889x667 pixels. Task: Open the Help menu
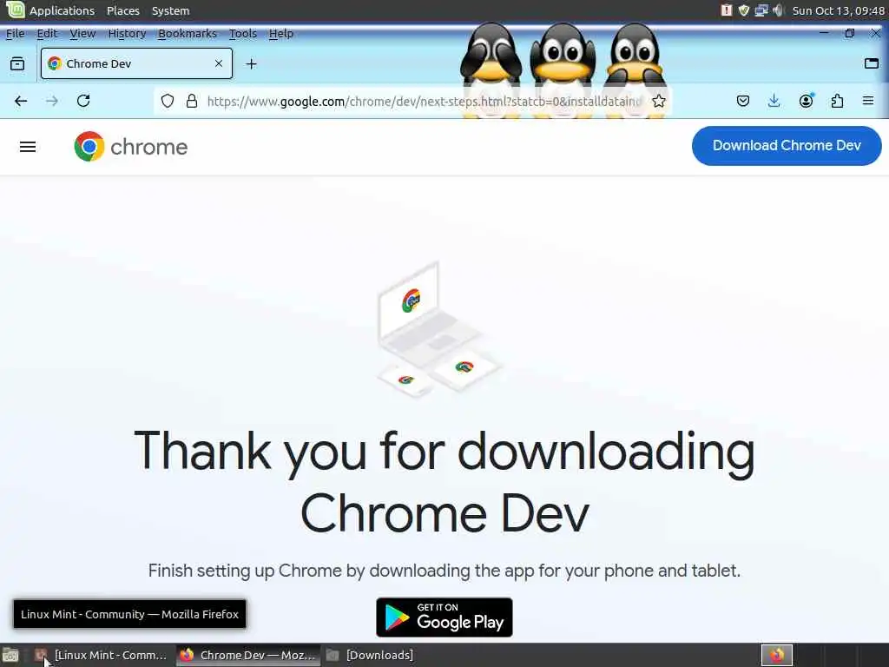pyautogui.click(x=281, y=34)
